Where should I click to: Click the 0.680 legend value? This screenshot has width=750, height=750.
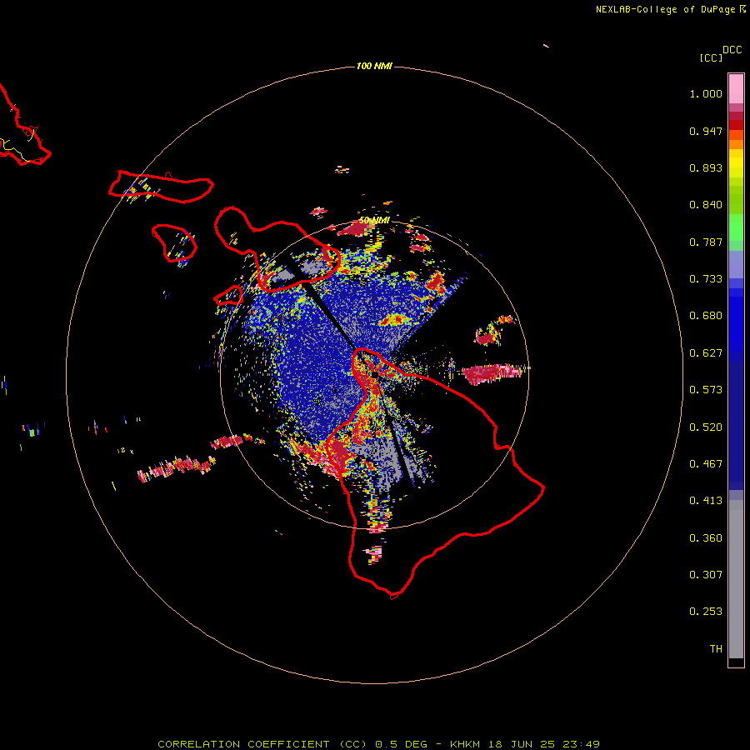point(706,316)
